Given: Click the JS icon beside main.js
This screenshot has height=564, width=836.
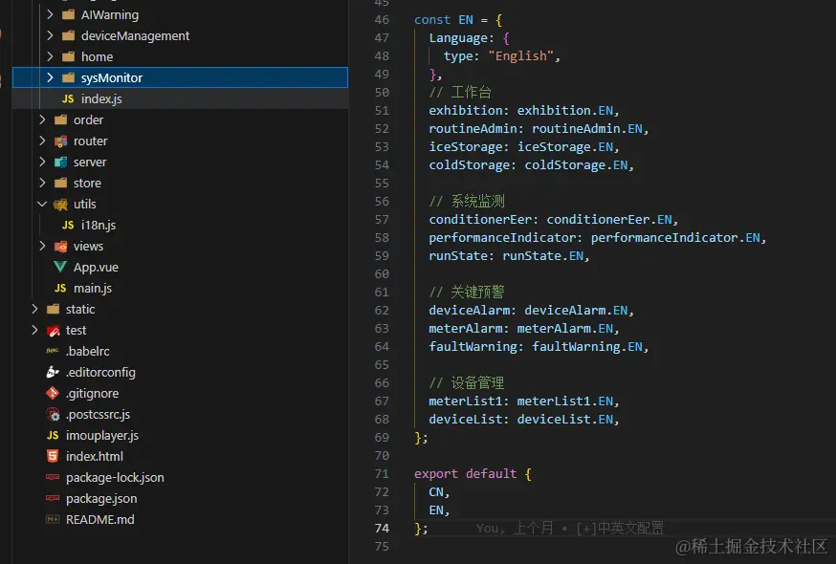Looking at the screenshot, I should 60,288.
